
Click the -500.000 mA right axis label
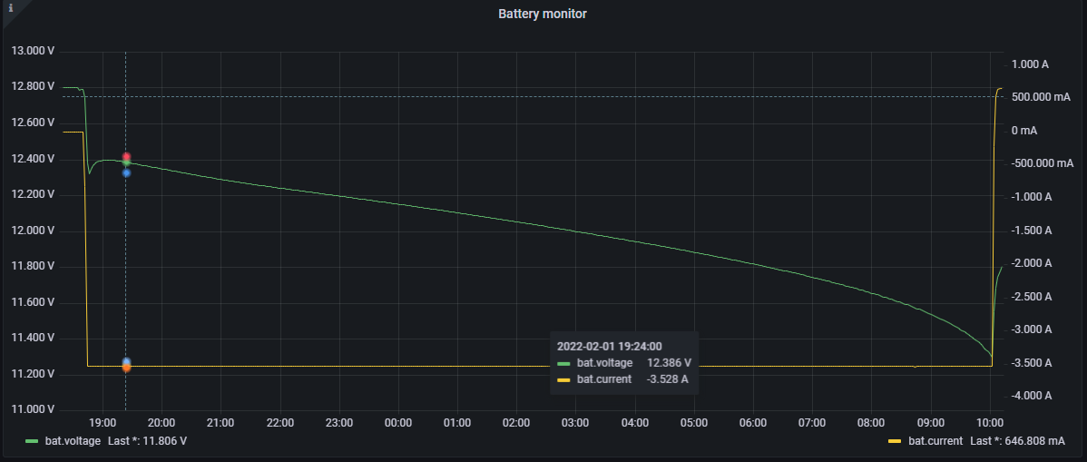click(1043, 163)
